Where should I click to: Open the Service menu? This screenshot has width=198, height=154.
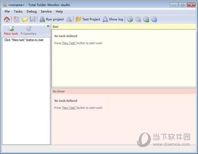point(46,11)
